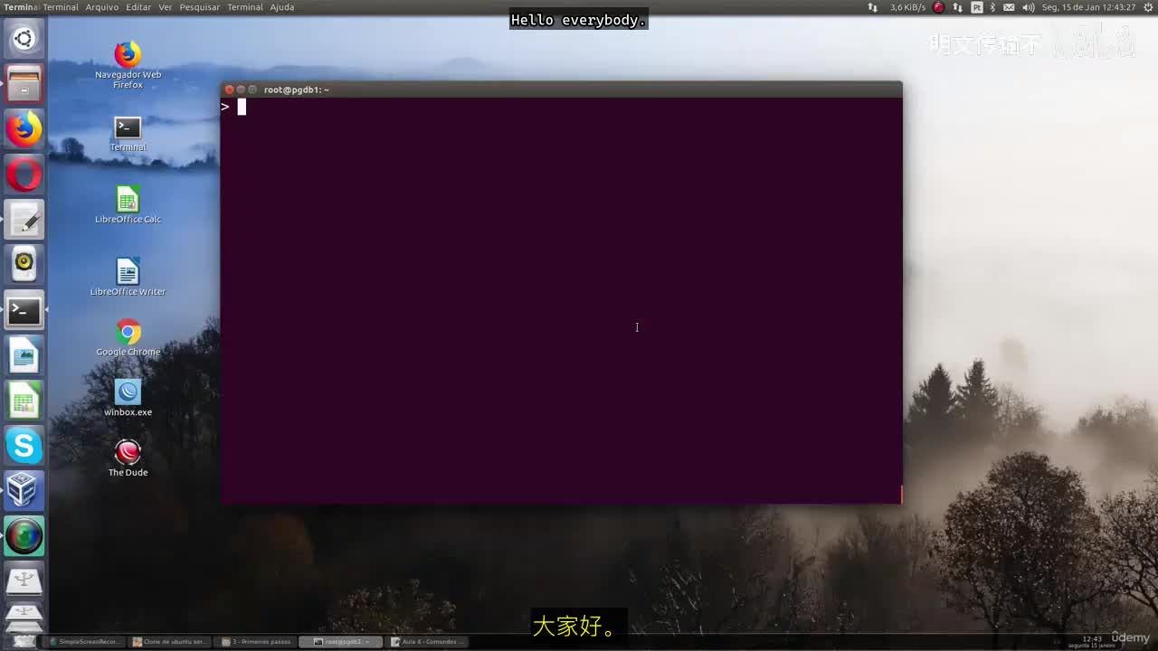Switch to Aula 4 - Comandos taskbar entry
This screenshot has height=651, width=1158.
[x=427, y=642]
